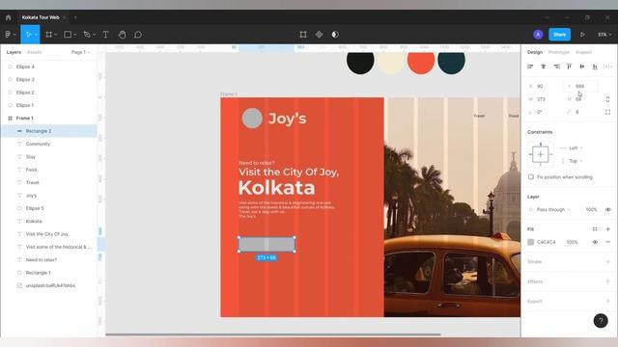Go to the home screen icon
The width and height of the screenshot is (618, 347).
[x=9, y=17]
